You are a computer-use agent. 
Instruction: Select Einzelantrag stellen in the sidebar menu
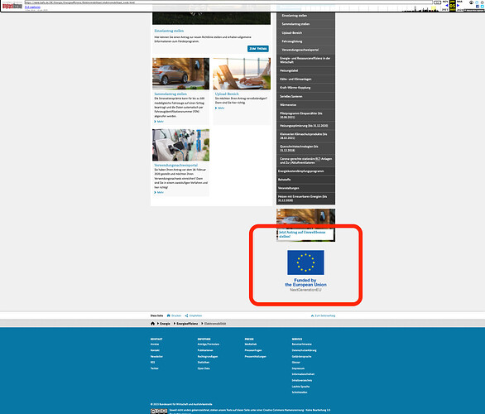coord(305,16)
